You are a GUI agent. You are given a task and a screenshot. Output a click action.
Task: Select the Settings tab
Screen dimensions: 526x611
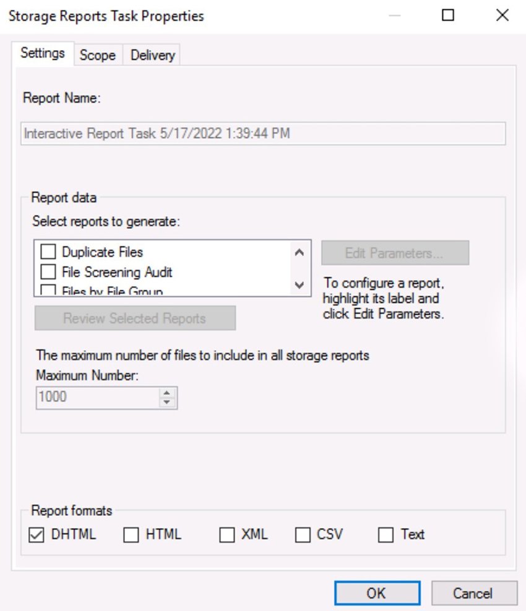coord(42,54)
